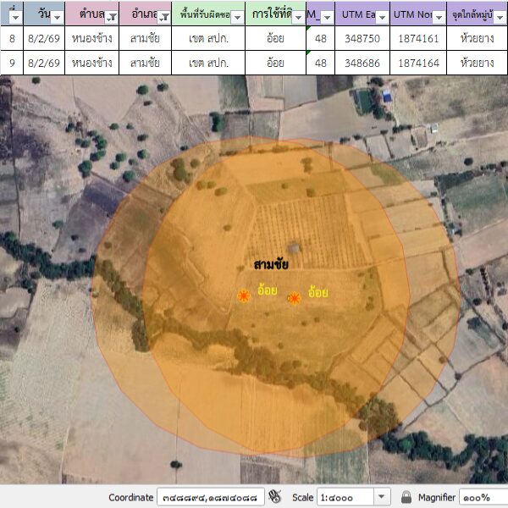508x508 pixels.
Task: Click the mouse-coordinate display toggle icon
Action: pyautogui.click(x=275, y=497)
